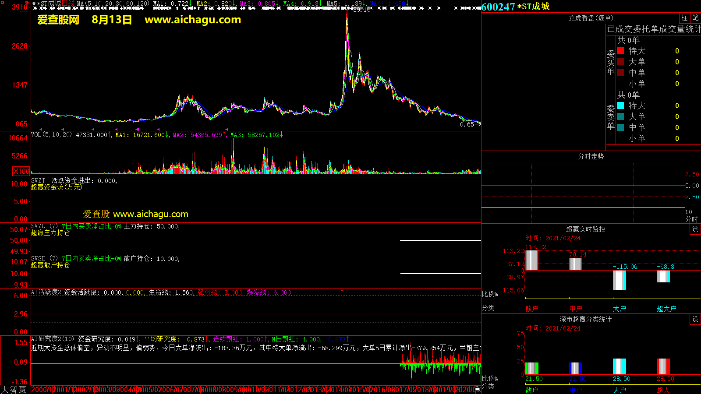Image resolution: width=701 pixels, height=394 pixels.
Task: Click the 39.10 peak price label
Action: pos(361,10)
